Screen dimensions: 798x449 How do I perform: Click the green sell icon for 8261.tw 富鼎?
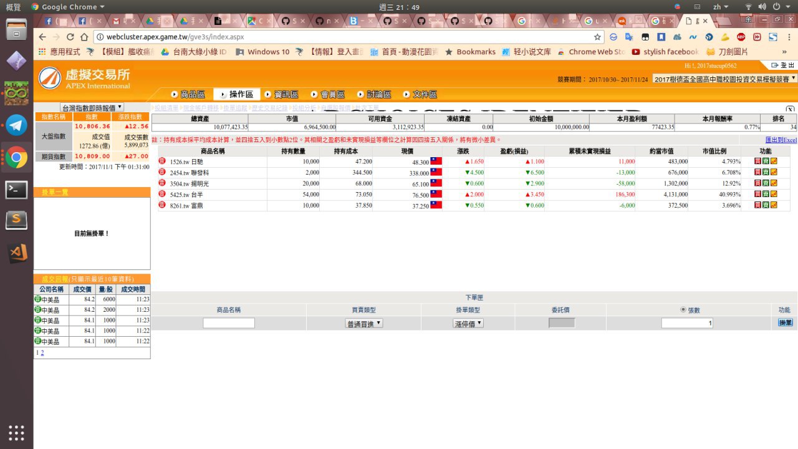click(766, 205)
